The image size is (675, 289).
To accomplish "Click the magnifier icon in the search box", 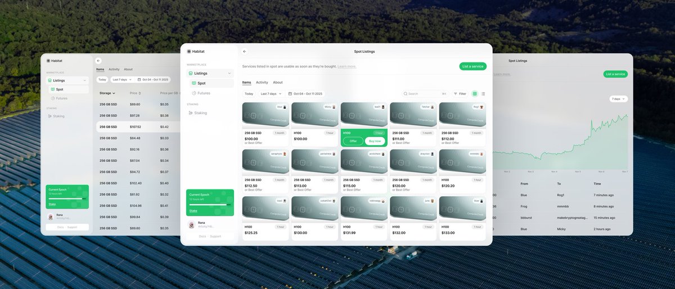I will pyautogui.click(x=405, y=94).
